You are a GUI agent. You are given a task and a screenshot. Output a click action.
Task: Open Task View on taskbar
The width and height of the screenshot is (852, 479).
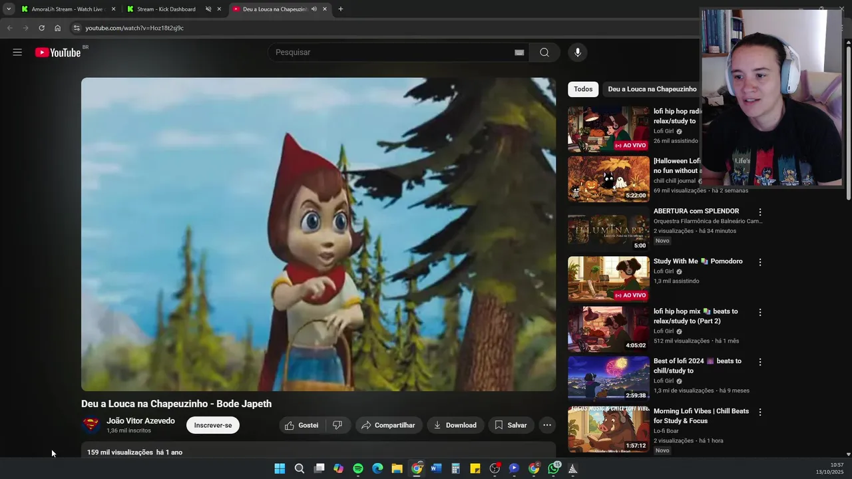[319, 469]
